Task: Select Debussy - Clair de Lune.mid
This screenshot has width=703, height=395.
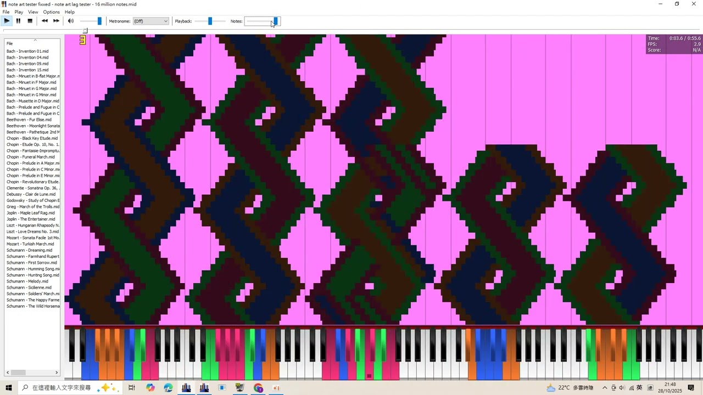Action: pos(31,194)
